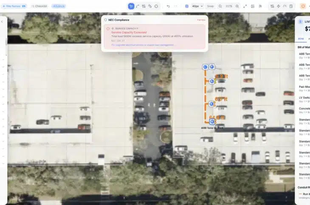Click the Pad-Mount item in Bill of Materials

pos(304,87)
